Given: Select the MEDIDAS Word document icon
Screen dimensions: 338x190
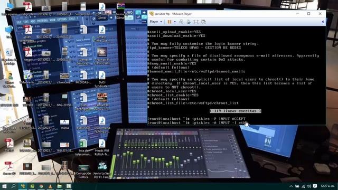Looking at the screenshot, I should tap(83, 78).
